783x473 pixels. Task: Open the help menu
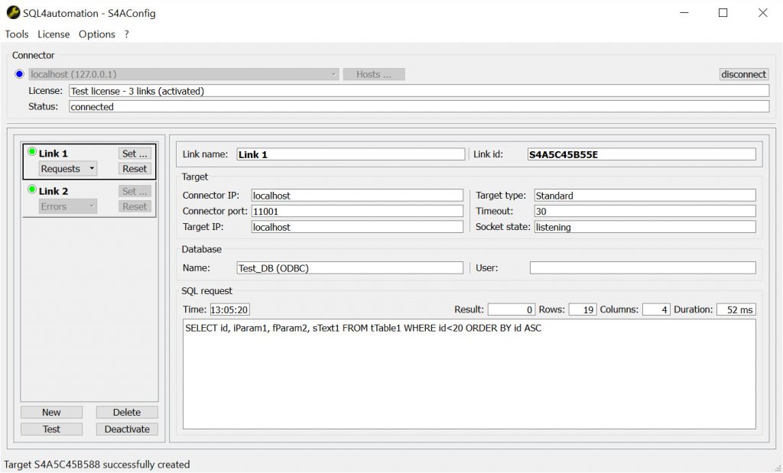click(126, 34)
